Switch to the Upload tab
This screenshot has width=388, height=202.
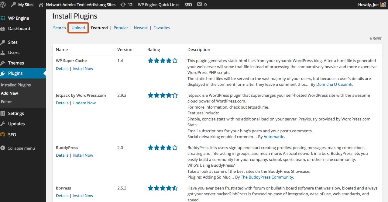[x=78, y=28]
